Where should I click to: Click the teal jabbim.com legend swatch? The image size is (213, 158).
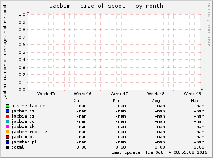7,121
